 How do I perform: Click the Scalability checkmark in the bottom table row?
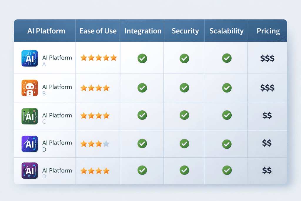227,170
